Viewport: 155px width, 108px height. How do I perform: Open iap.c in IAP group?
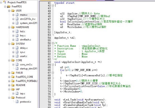(23, 93)
